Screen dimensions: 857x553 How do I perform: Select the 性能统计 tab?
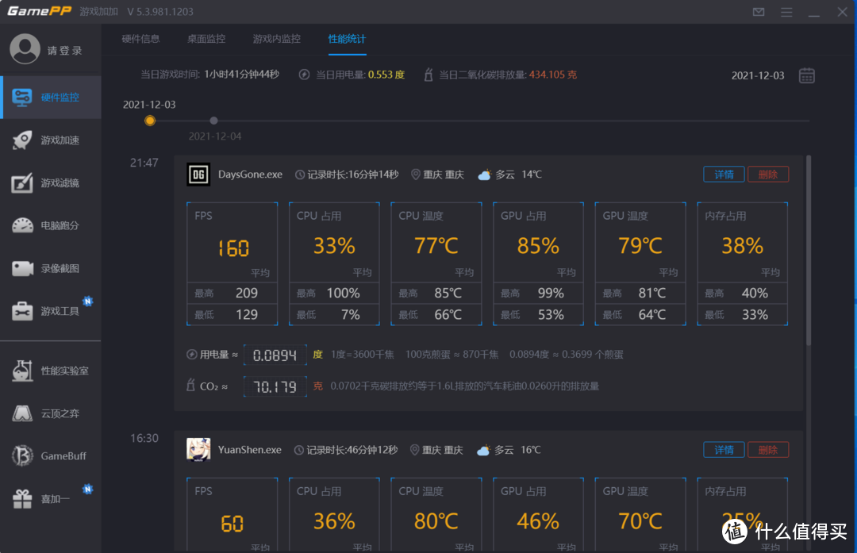tap(347, 39)
